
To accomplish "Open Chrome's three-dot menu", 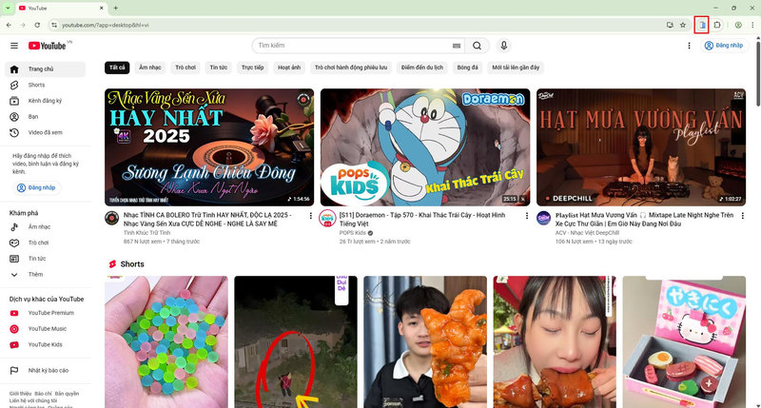I will [752, 25].
